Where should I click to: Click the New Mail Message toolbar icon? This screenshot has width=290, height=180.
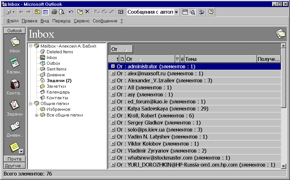pos(8,12)
